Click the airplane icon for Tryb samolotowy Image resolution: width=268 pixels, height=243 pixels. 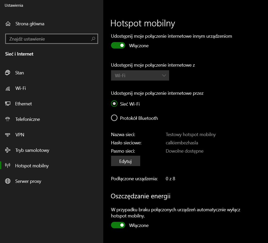8,150
